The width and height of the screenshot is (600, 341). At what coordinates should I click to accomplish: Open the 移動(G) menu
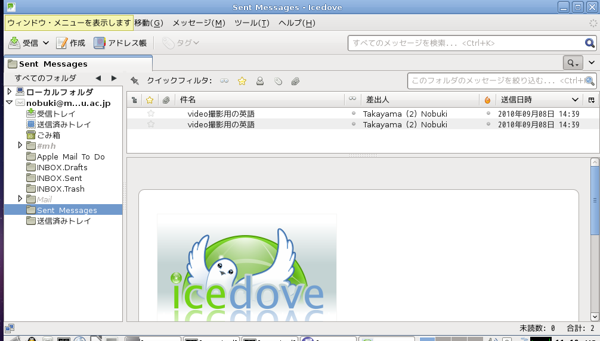point(149,23)
